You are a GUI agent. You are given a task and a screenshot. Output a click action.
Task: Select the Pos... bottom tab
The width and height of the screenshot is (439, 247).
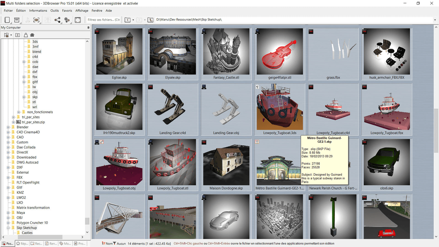(x=7, y=244)
